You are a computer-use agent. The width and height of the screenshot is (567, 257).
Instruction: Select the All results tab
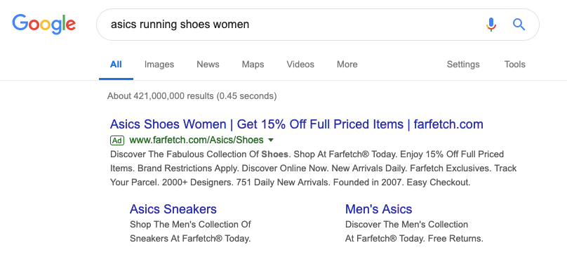116,65
